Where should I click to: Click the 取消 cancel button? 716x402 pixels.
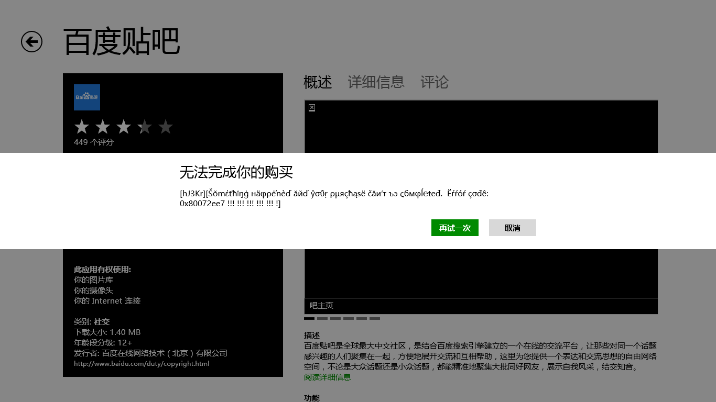513,228
